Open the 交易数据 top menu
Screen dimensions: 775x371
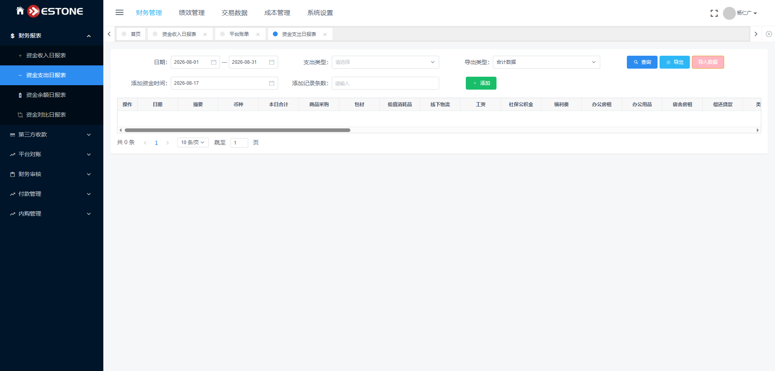[235, 13]
